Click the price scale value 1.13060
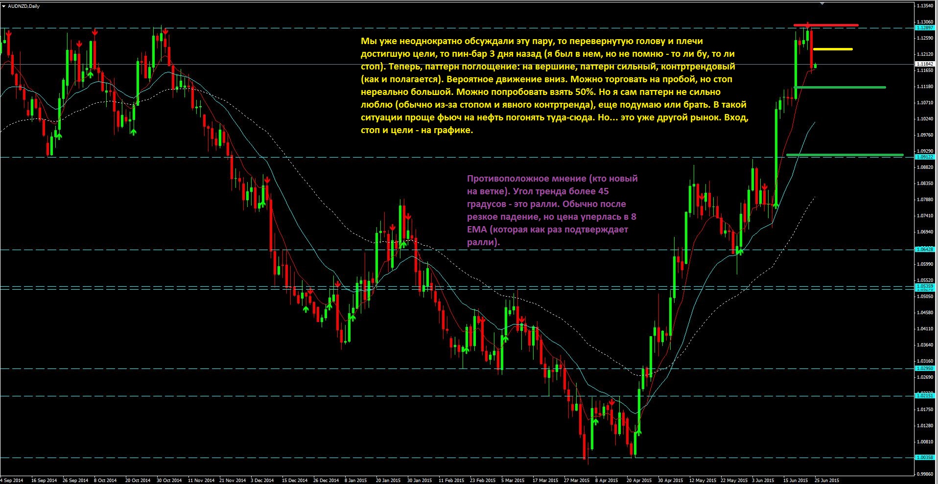The height and width of the screenshot is (484, 938). coord(925,22)
